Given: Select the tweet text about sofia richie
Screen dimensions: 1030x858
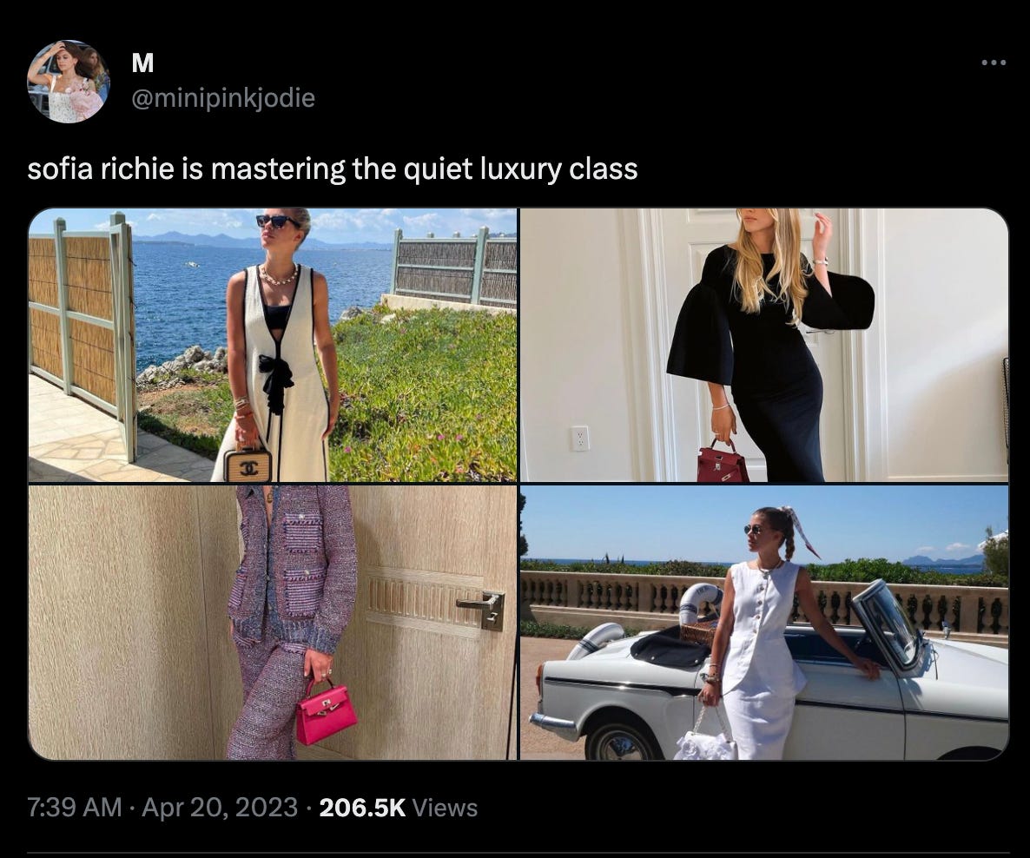Looking at the screenshot, I should tap(333, 168).
